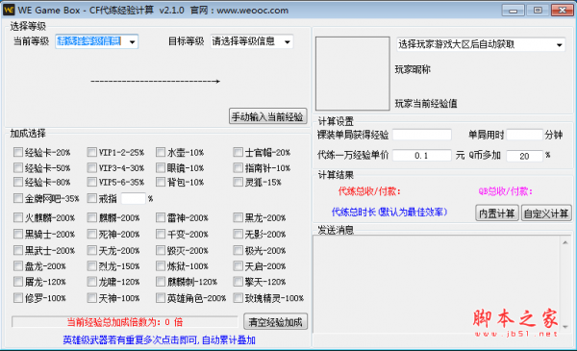Enable 背包-10% bonus
Viewport: 577px width, 351px height.
click(x=161, y=182)
